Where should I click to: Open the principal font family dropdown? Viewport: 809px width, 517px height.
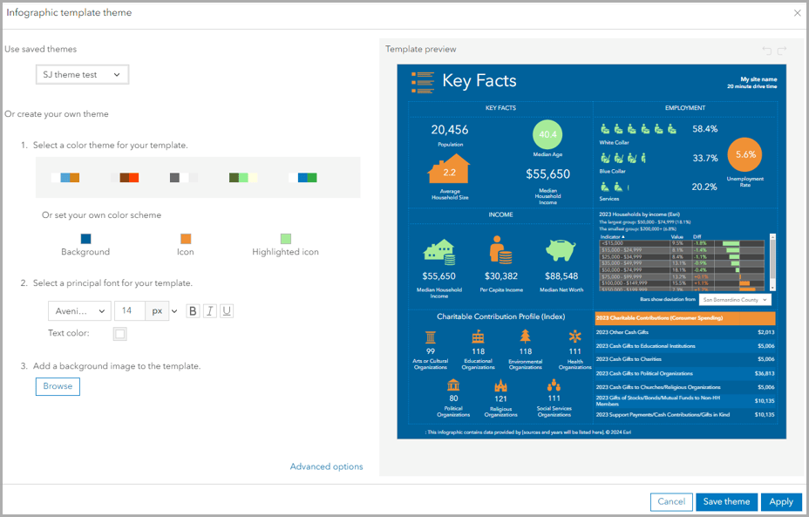tap(79, 310)
